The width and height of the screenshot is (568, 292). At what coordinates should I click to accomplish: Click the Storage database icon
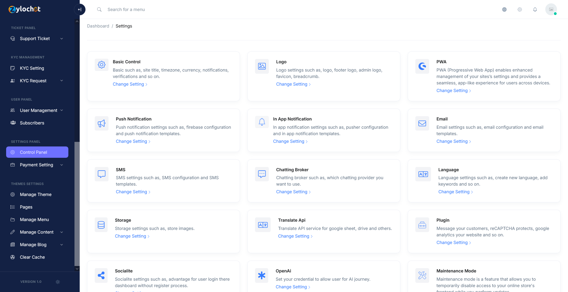[x=101, y=225]
